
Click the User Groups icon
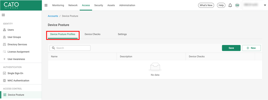pos(5,37)
